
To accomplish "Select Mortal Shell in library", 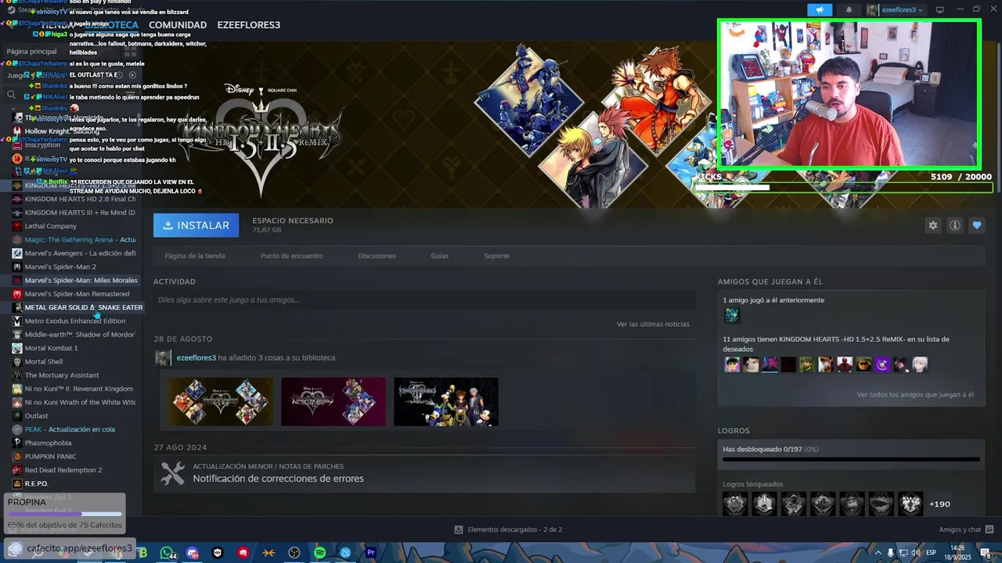I will (x=44, y=362).
